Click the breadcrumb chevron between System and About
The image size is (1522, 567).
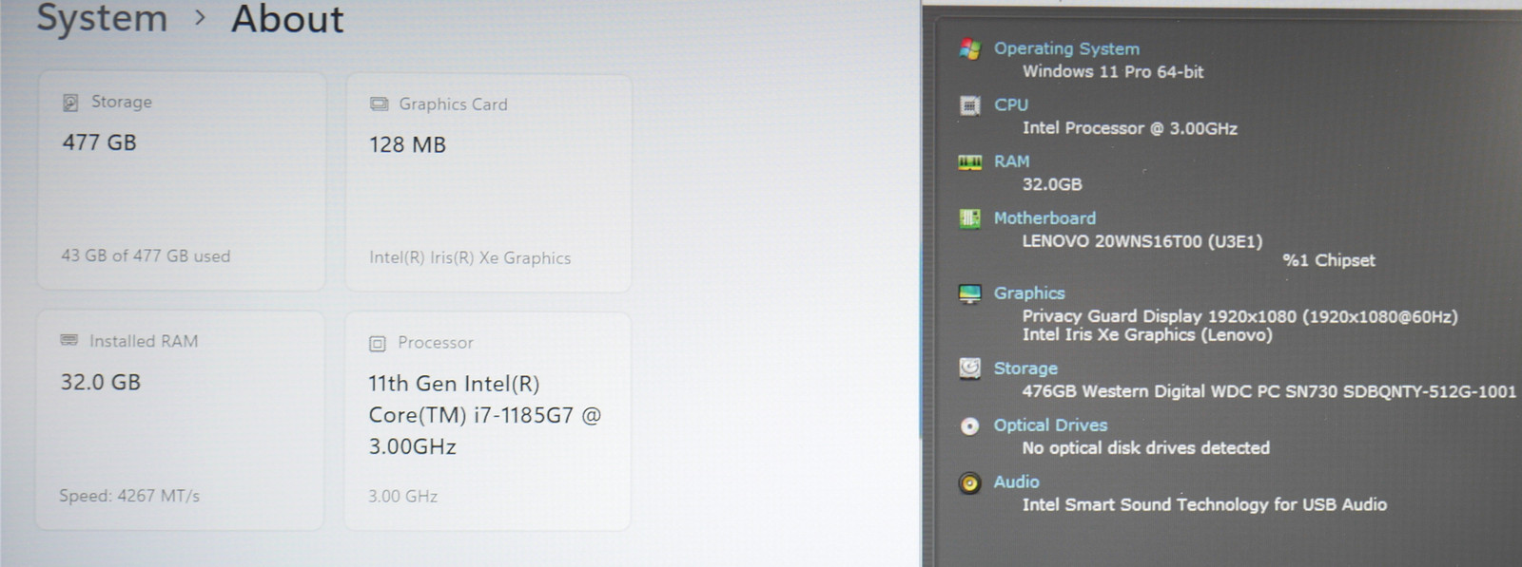point(200,17)
